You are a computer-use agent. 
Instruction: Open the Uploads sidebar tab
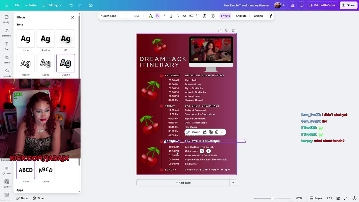(7, 73)
